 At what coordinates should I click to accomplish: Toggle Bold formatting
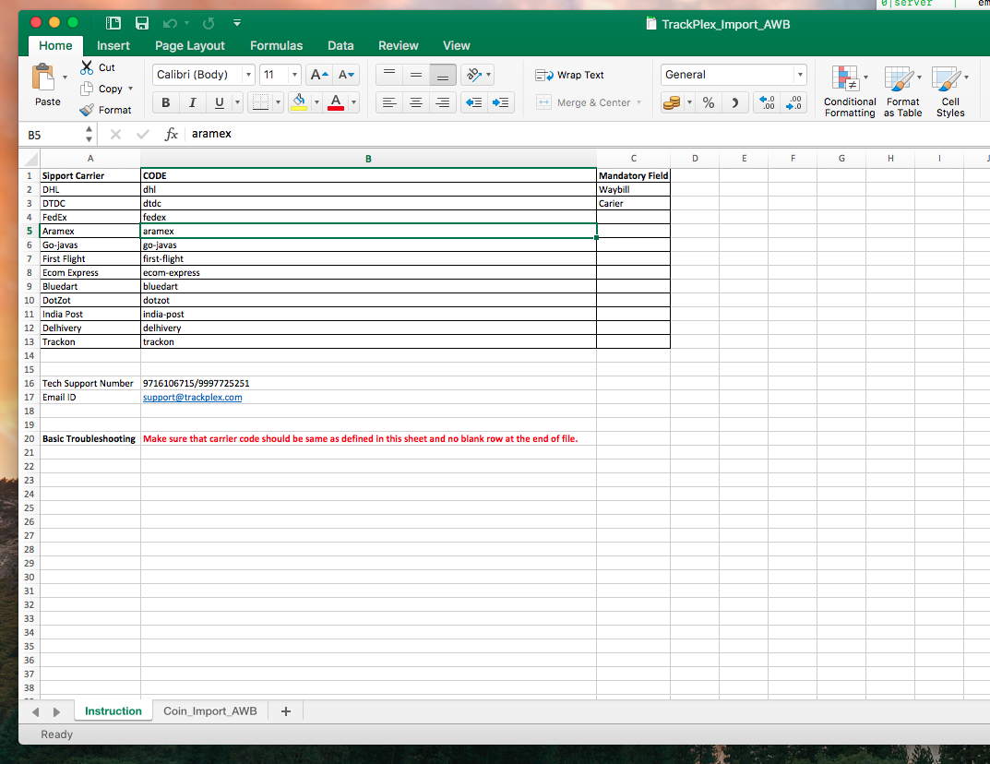166,102
